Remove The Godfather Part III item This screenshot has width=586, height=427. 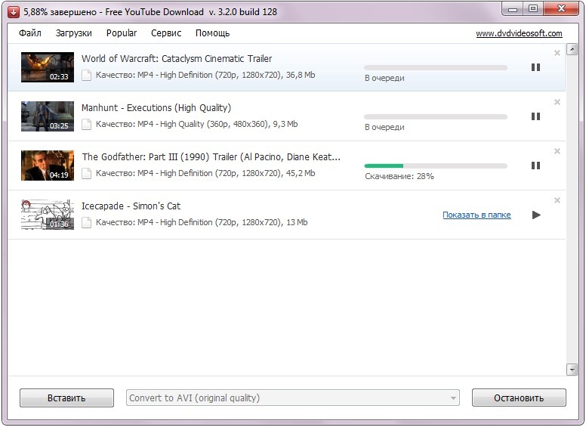tap(557, 151)
